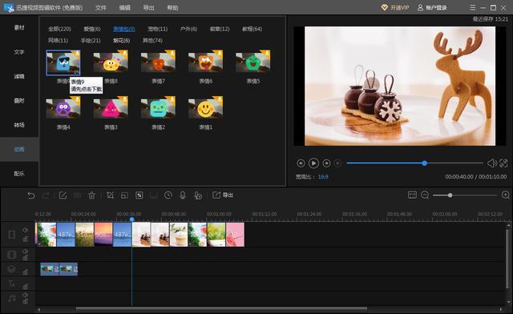The width and height of the screenshot is (513, 314).
Task: Delete selected clip with trash icon
Action: (x=91, y=195)
